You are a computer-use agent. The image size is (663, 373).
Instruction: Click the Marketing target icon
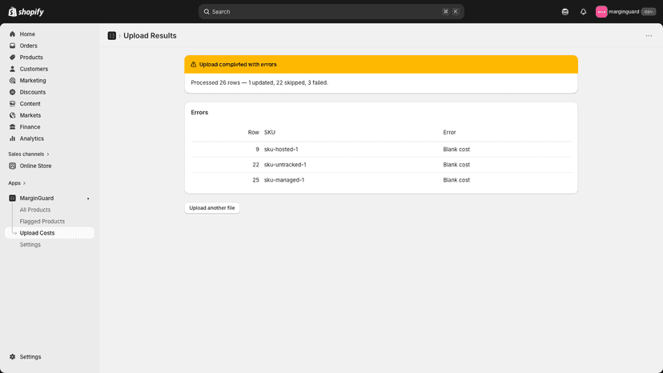coord(12,80)
